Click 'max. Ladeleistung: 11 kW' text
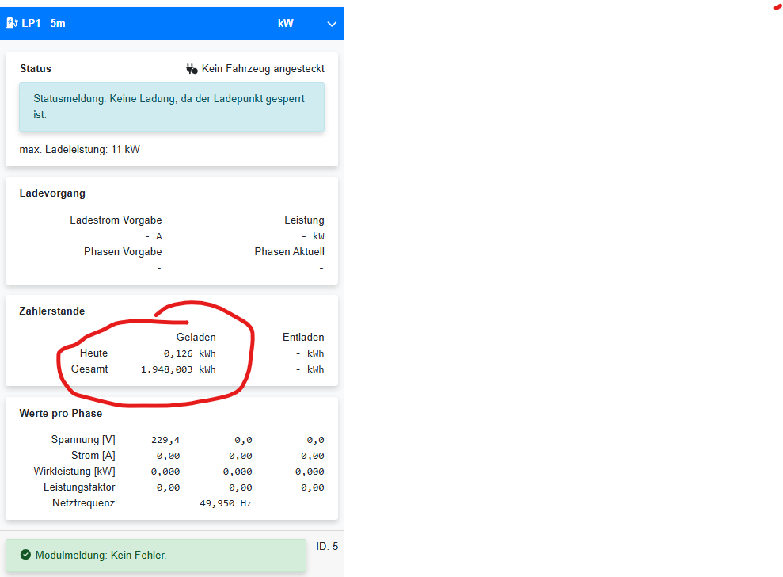Viewport: 783px width, 577px height. tap(80, 150)
